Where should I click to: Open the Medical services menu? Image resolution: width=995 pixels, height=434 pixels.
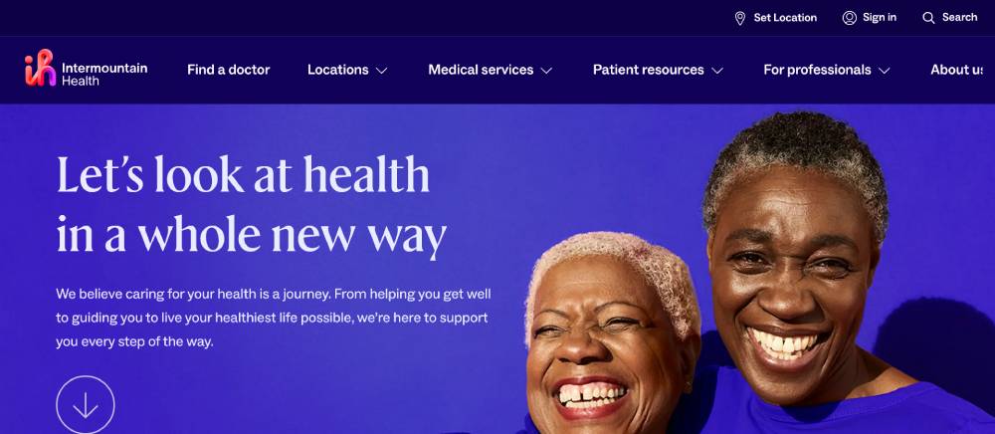tap(481, 70)
